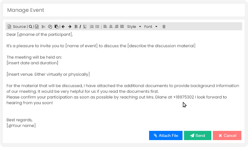Click on "[insert venue. Either virtually or physically]"
Screen dimensions: 248x147
48,74
